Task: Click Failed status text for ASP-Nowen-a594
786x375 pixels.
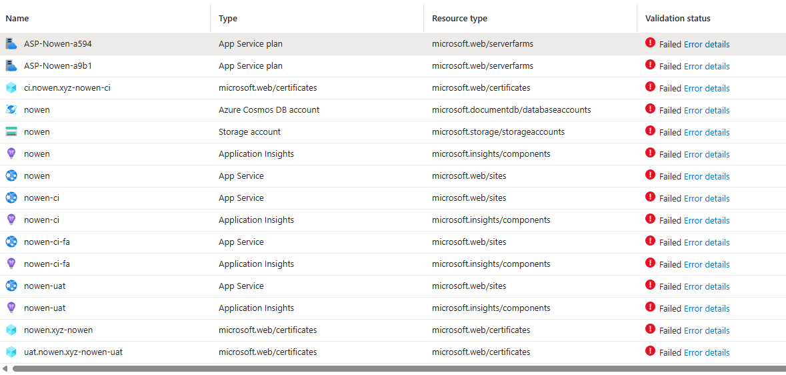Action: 670,44
